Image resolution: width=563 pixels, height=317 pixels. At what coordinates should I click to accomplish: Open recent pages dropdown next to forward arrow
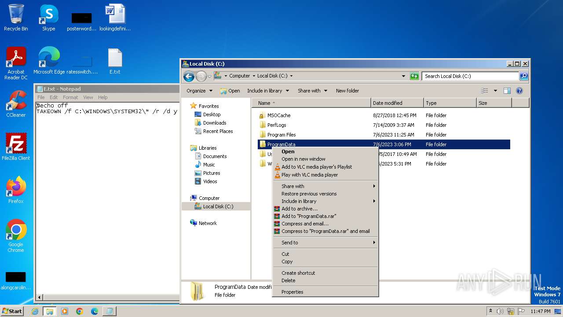pyautogui.click(x=209, y=76)
